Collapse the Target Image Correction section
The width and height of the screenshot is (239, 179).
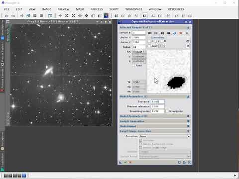point(188,131)
